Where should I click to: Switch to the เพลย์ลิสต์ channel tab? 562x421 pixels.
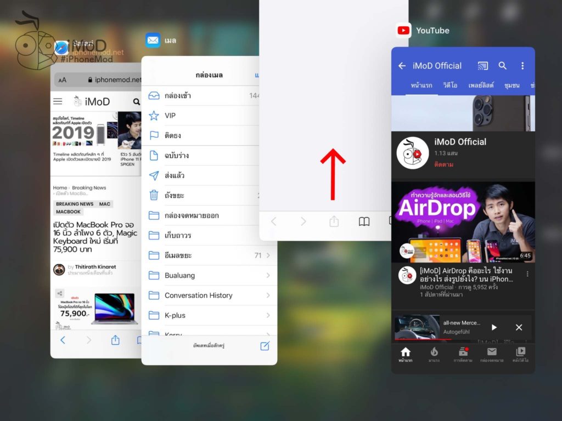click(x=481, y=86)
